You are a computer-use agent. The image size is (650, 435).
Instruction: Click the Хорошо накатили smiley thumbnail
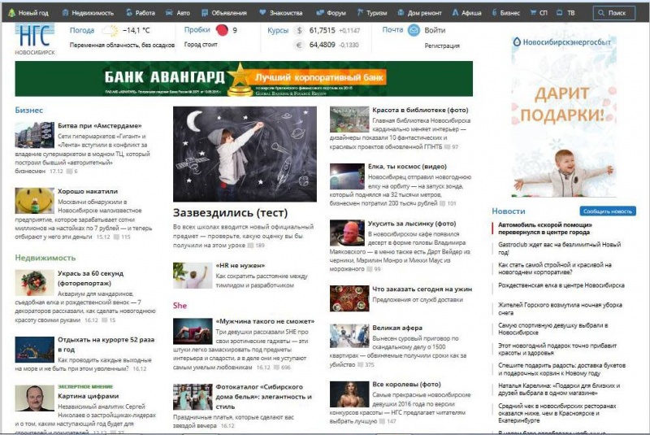[x=34, y=201]
